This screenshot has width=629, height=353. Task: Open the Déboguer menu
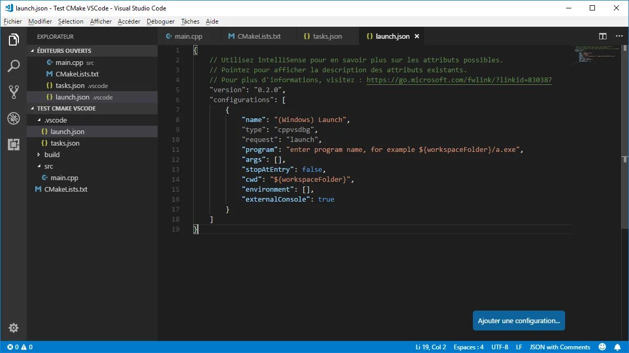161,21
